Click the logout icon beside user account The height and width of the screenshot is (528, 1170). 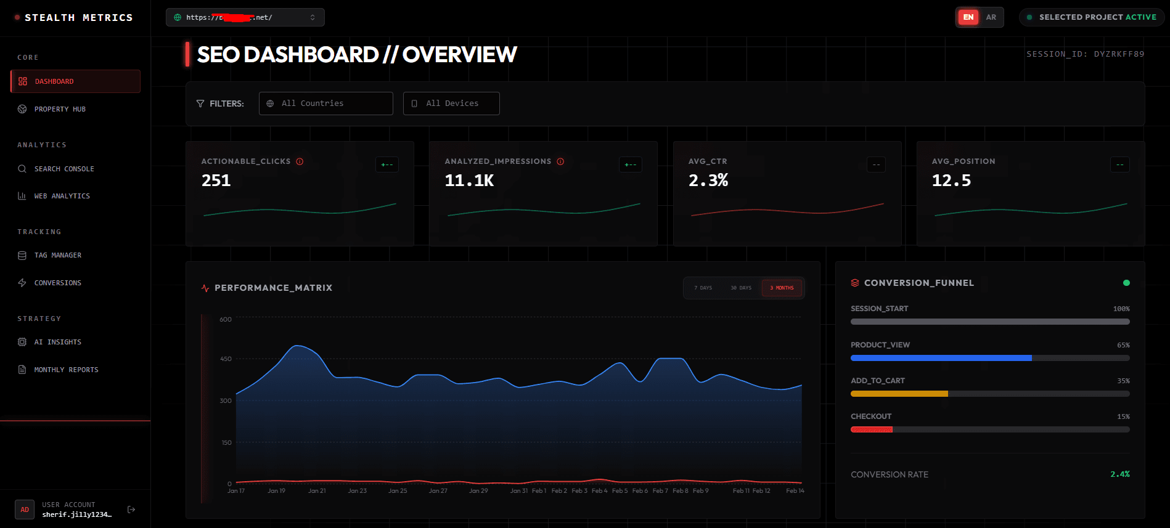pyautogui.click(x=131, y=510)
